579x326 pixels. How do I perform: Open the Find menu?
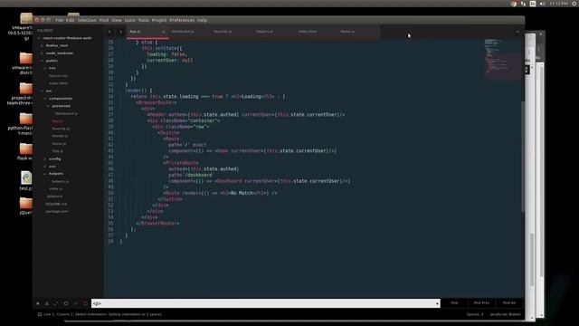pyautogui.click(x=104, y=20)
